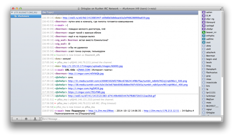The image size is (234, 137).
Task: Select user Orloglav in the user list
Action: tap(211, 113)
